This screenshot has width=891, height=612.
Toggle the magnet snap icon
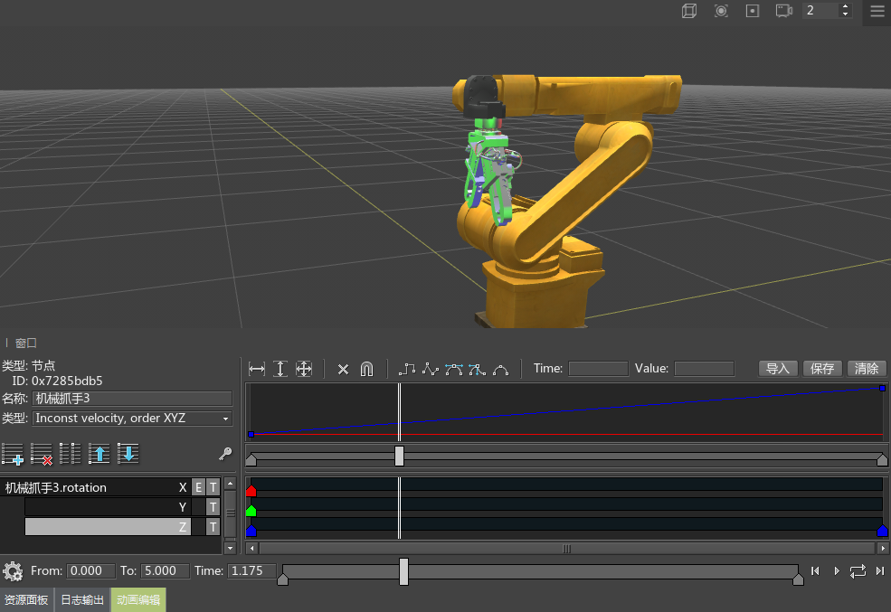(x=366, y=369)
